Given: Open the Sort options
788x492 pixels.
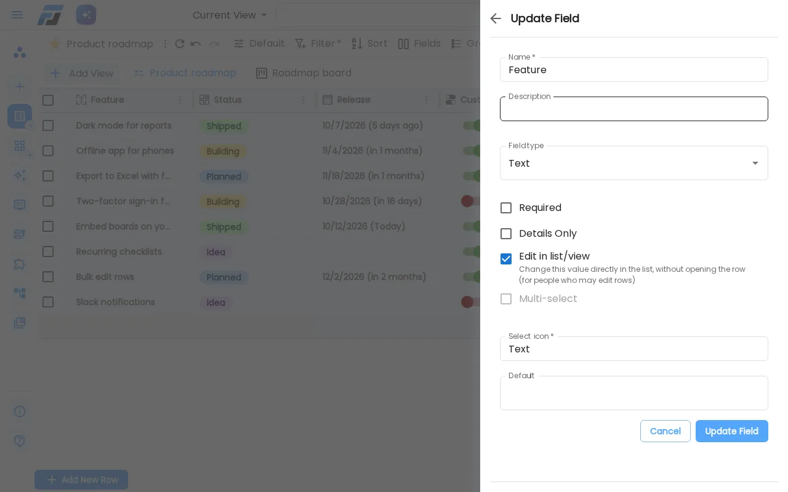Looking at the screenshot, I should [x=369, y=44].
